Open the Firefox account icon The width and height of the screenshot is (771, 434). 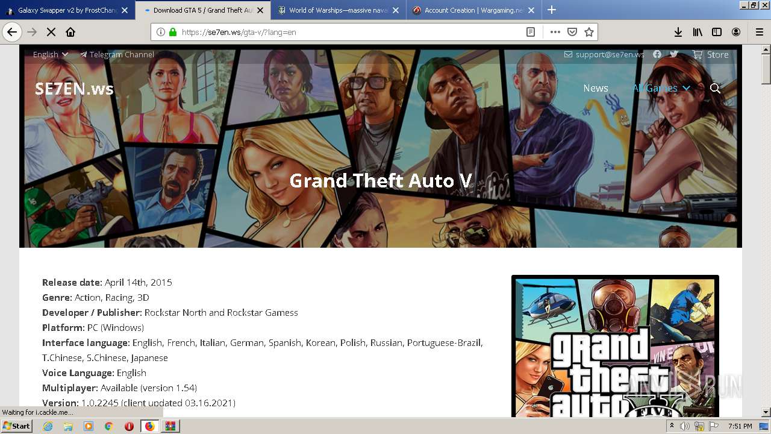[x=736, y=32]
